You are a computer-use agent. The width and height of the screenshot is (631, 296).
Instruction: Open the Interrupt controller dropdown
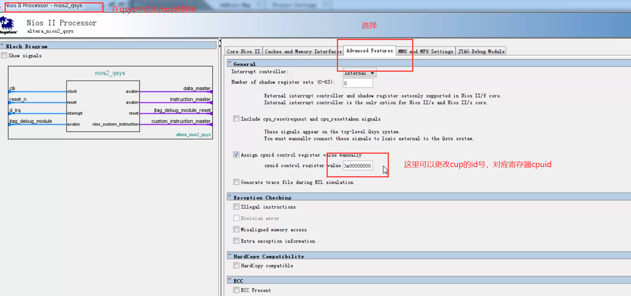click(x=359, y=73)
